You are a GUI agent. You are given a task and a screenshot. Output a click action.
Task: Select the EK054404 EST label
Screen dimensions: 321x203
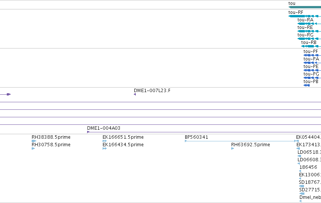tap(309, 137)
